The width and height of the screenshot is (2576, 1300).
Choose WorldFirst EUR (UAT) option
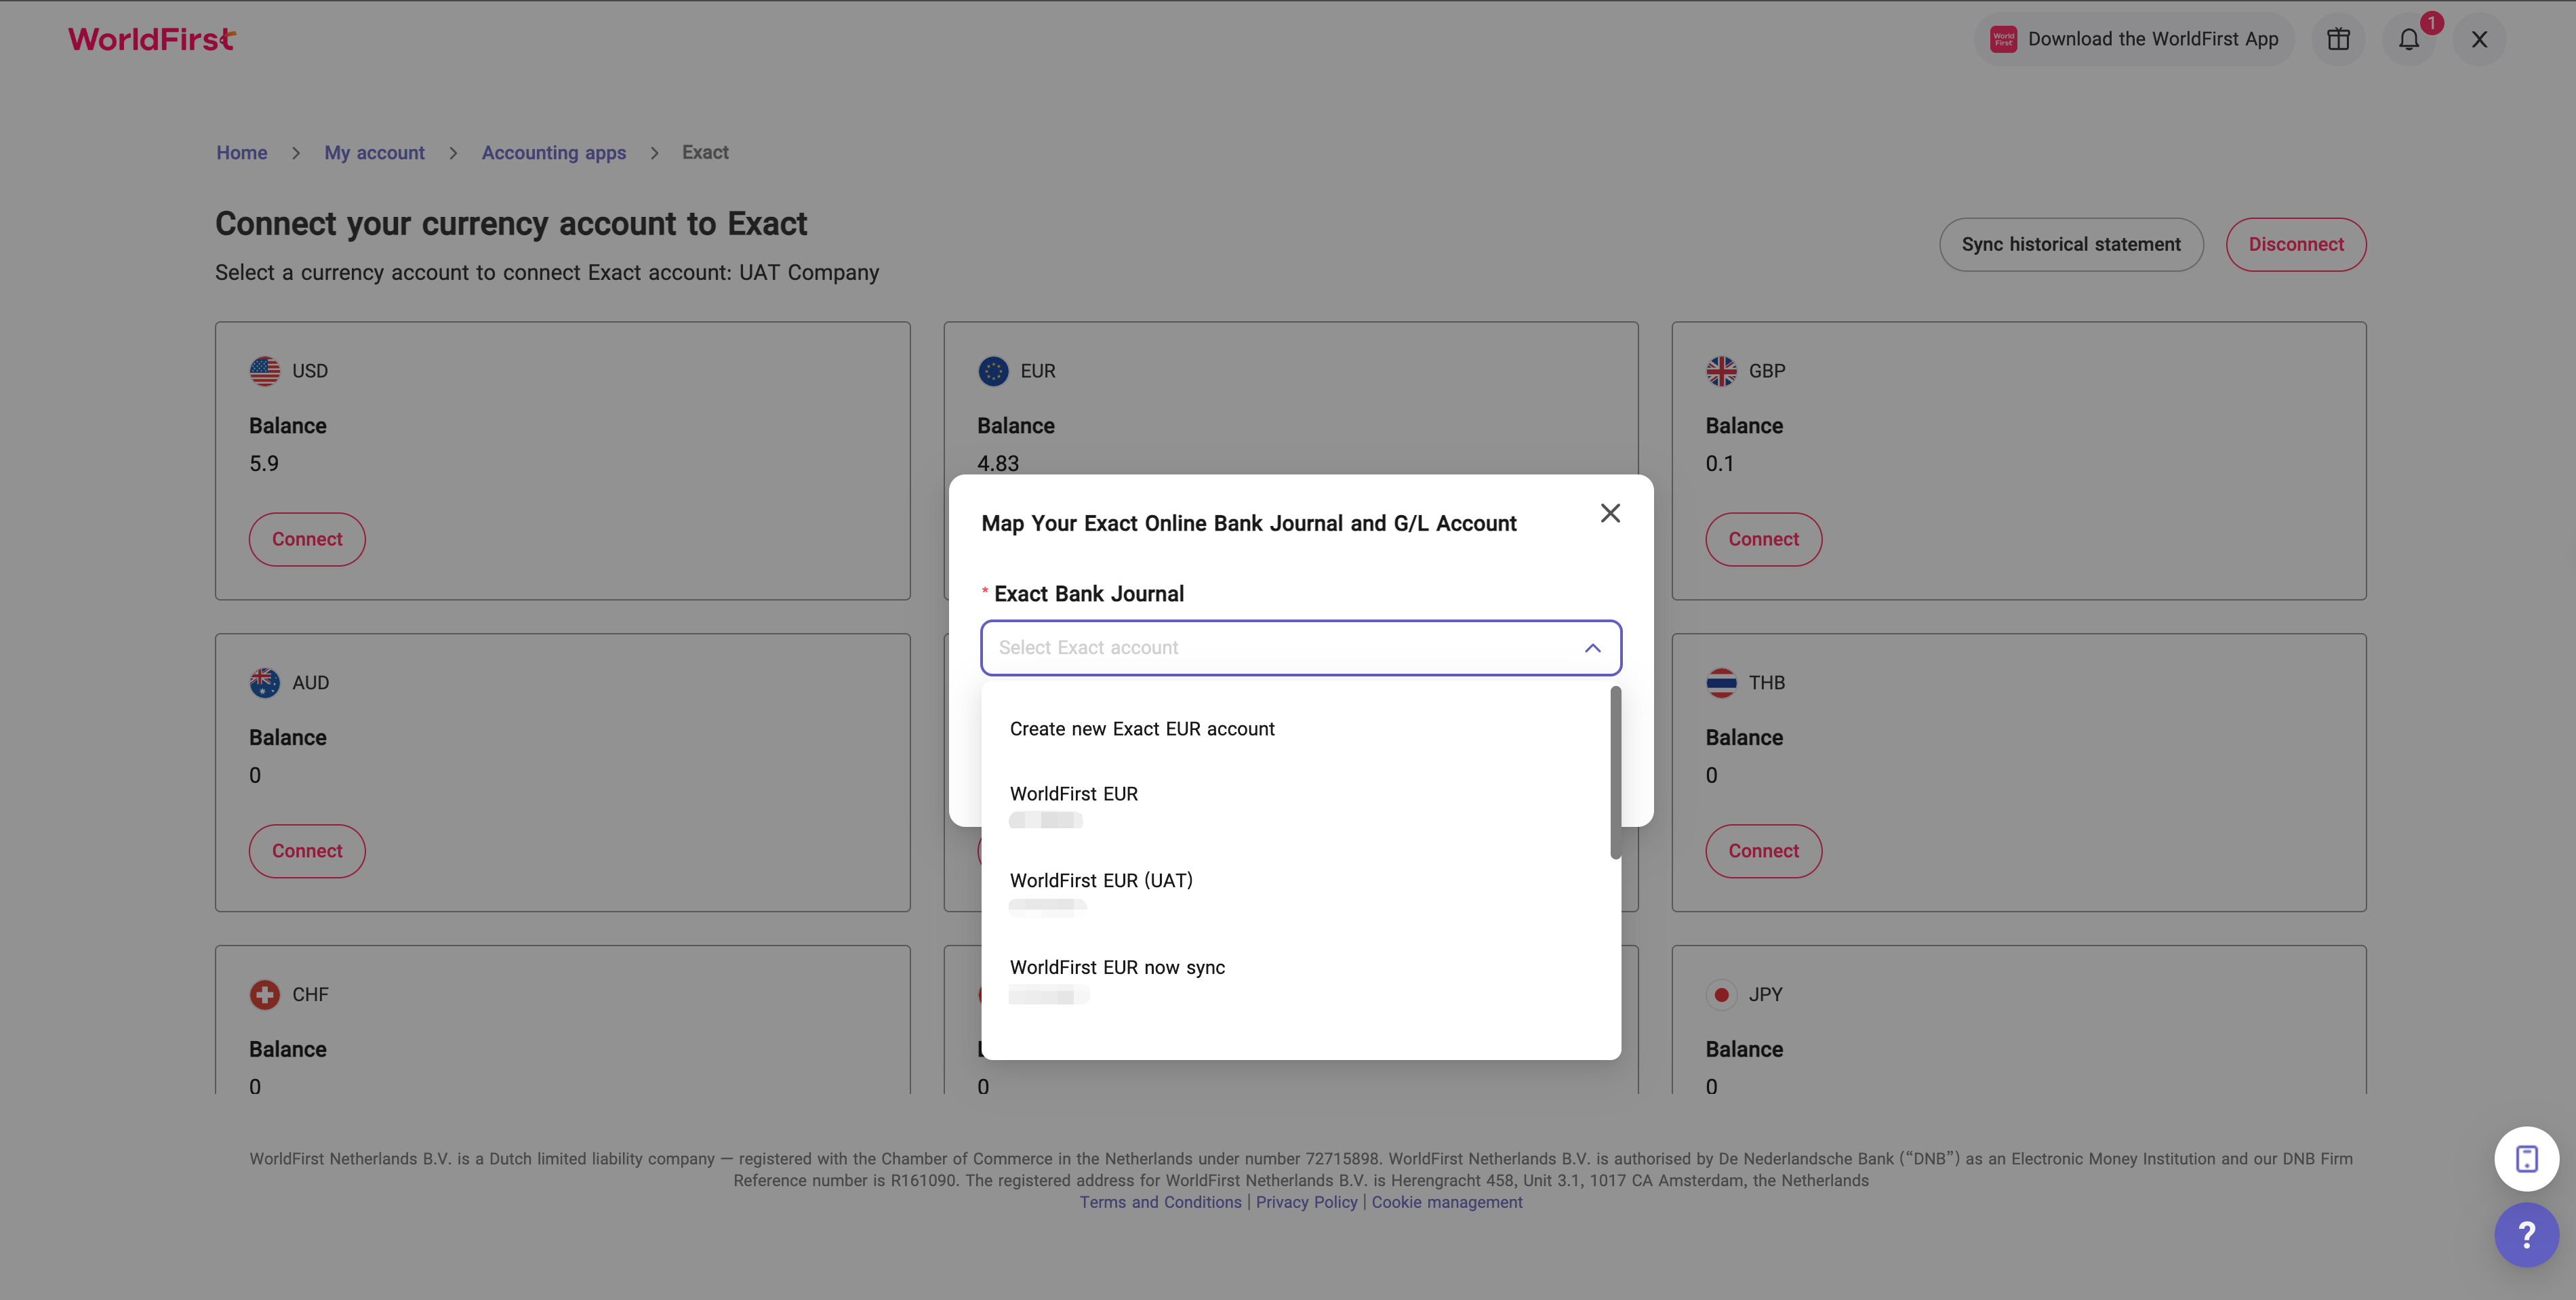click(1101, 881)
